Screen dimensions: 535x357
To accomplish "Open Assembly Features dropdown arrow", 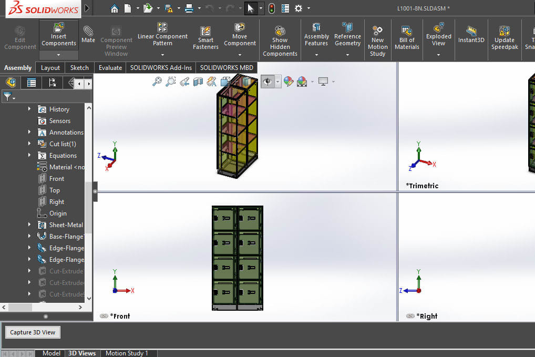I will coord(316,55).
